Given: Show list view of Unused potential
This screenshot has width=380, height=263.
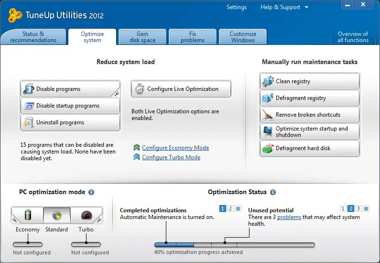Looking at the screenshot, I should click(x=366, y=208).
